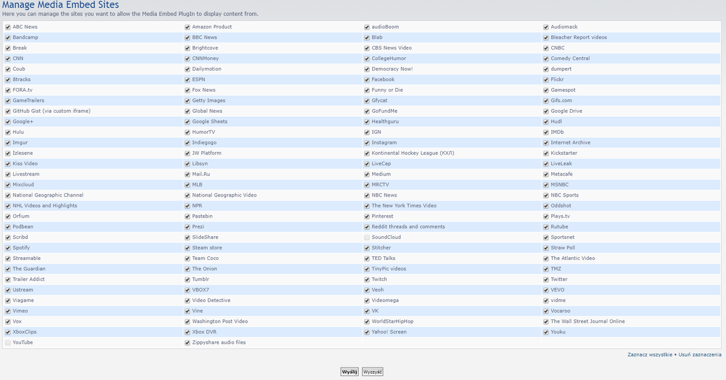
Task: Click the Tumblr label text
Action: (201, 279)
